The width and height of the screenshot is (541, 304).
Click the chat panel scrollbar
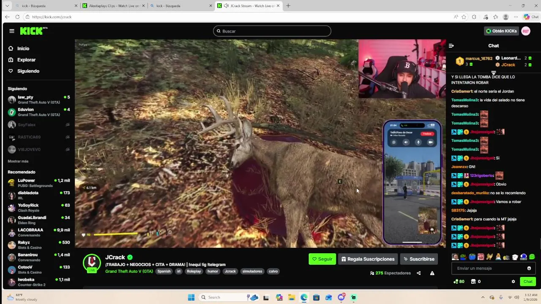point(540,244)
